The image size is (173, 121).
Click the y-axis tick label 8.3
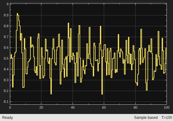point(6,80)
